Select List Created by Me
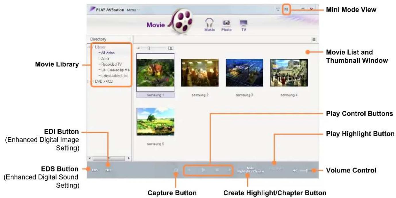396x198 pixels. pyautogui.click(x=115, y=70)
